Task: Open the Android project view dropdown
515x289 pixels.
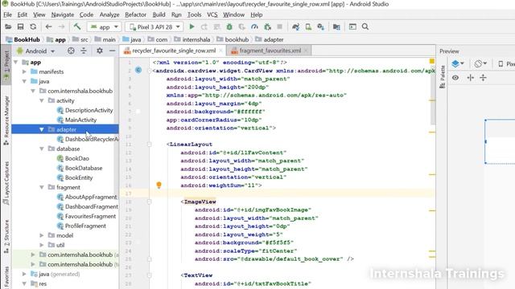Action: click(35, 51)
